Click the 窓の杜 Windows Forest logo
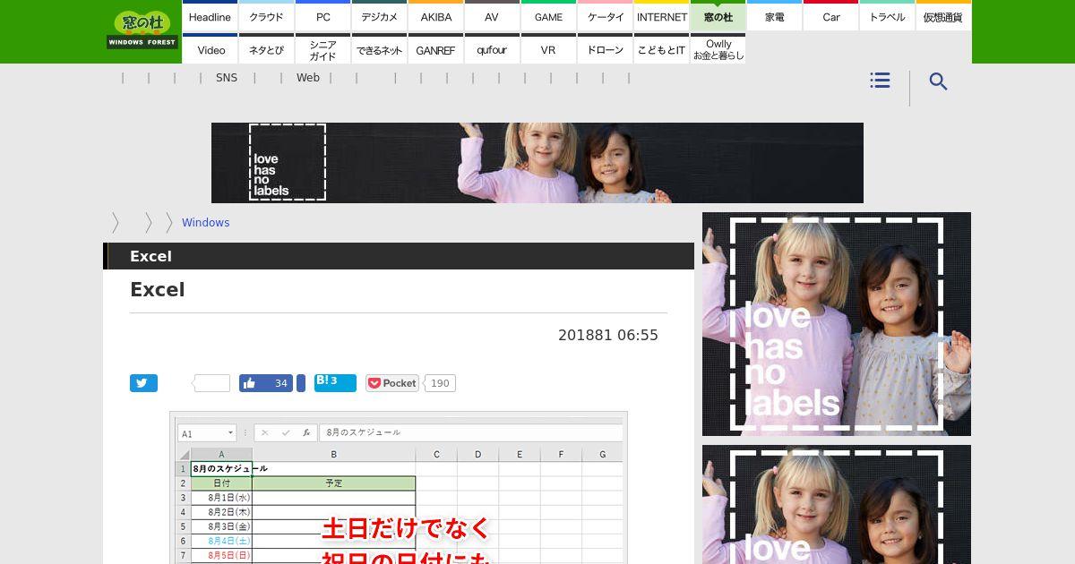 (142, 30)
